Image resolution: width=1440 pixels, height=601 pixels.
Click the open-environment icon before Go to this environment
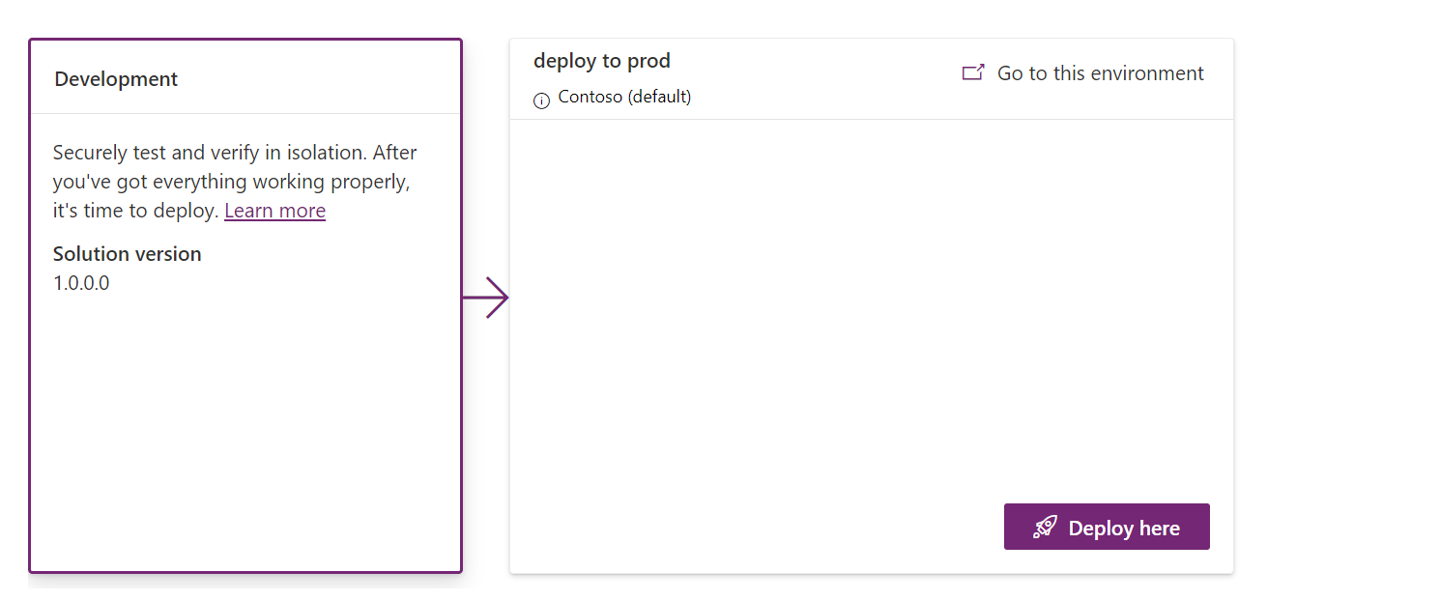pyautogui.click(x=973, y=72)
